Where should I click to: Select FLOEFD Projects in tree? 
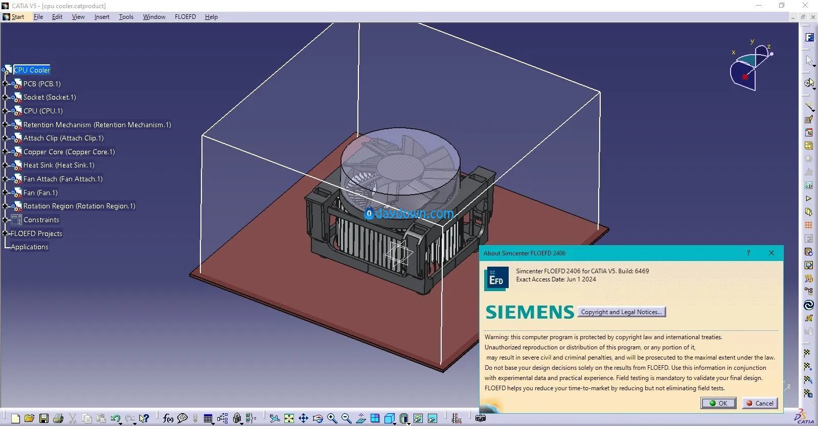pyautogui.click(x=36, y=233)
